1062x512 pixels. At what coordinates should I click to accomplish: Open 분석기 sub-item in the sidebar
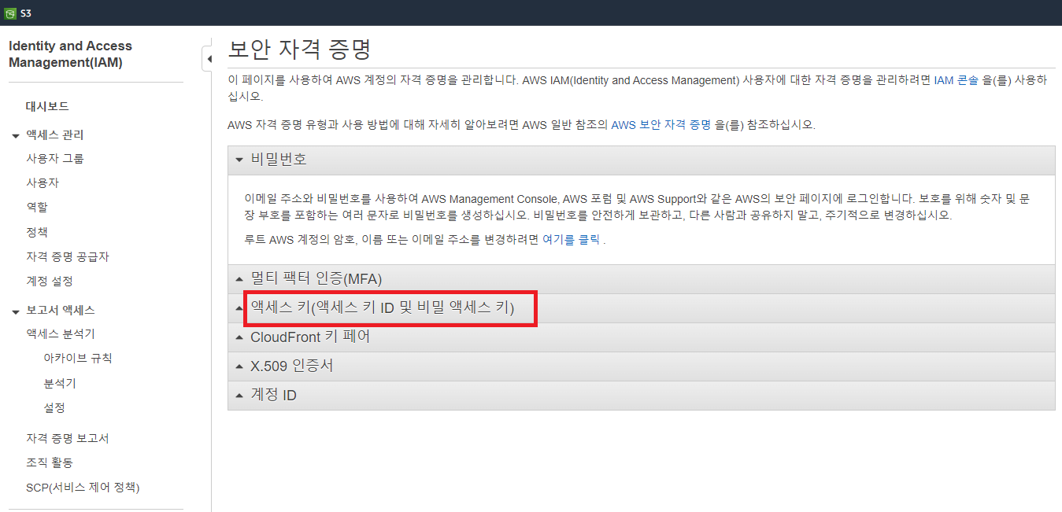tap(60, 384)
